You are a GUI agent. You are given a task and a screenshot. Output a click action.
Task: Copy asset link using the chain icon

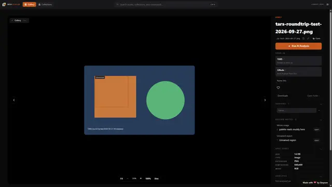[x=308, y=38]
